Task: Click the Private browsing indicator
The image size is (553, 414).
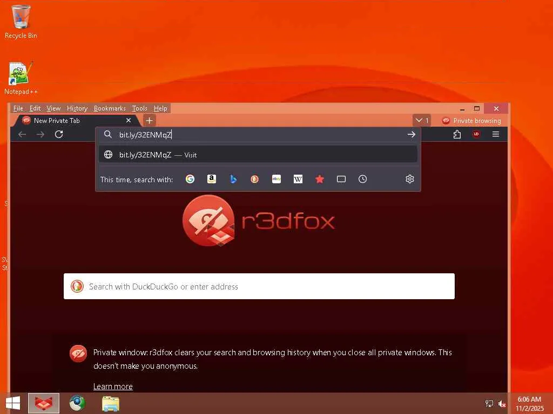Action: (x=471, y=120)
